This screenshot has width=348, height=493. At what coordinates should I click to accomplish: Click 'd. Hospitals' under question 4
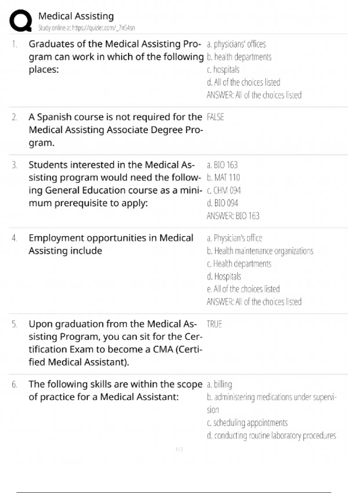pyautogui.click(x=224, y=276)
